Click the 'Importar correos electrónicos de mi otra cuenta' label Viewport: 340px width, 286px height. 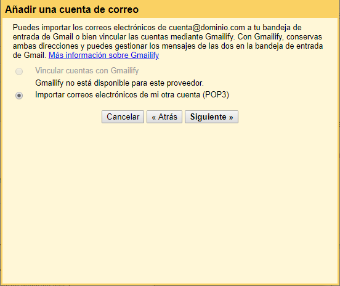(x=118, y=95)
